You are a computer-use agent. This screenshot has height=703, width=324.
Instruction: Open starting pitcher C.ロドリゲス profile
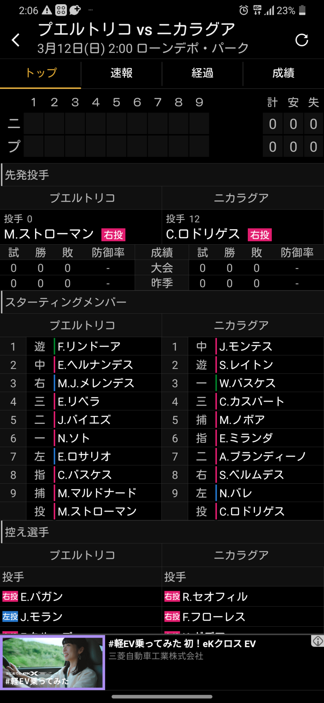(203, 234)
